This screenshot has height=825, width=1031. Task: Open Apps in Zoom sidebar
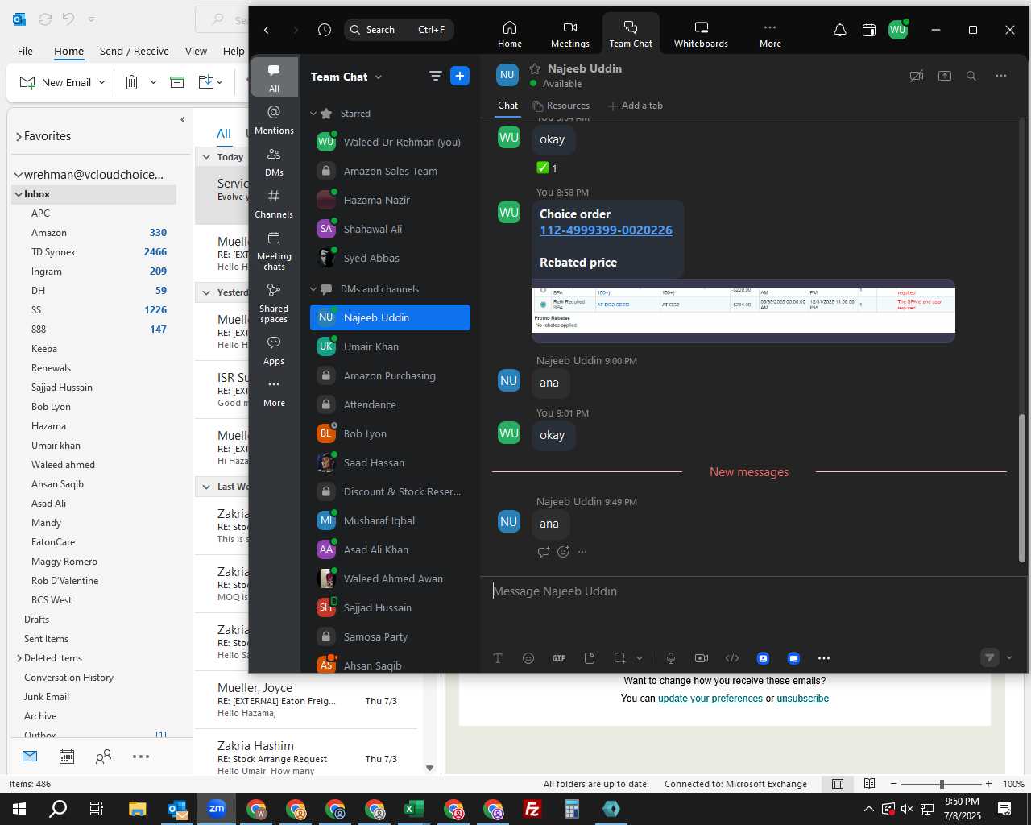click(x=274, y=350)
